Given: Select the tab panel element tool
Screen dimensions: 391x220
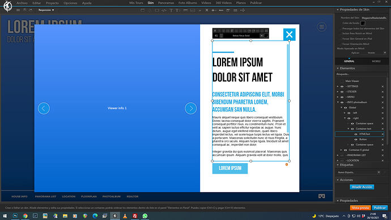Looking at the screenshot, I should pos(228,10).
